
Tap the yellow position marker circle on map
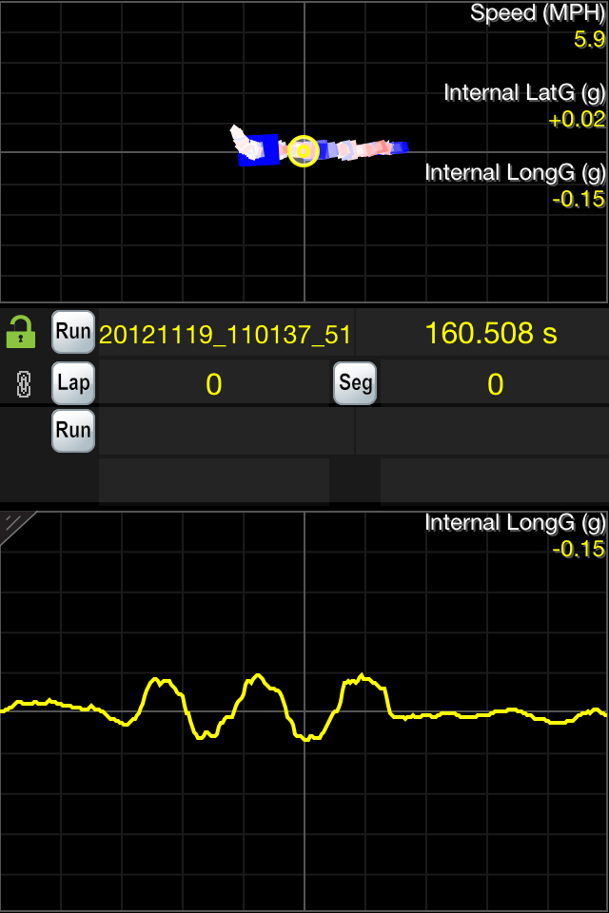(304, 151)
